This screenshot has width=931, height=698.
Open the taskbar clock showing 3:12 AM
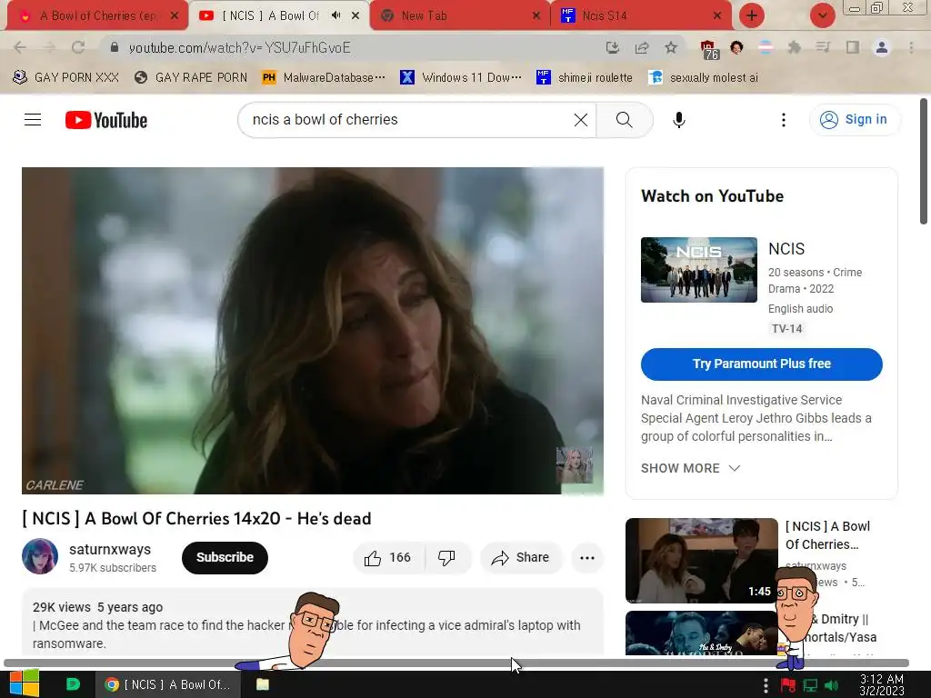point(882,685)
